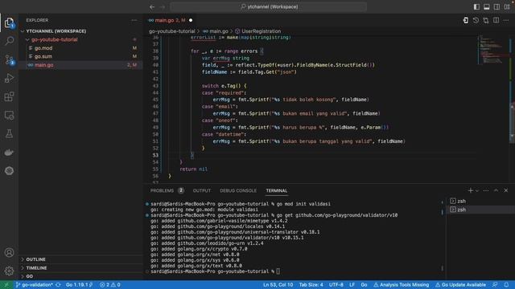
Task: Click the Go 1.19.1 version indicator
Action: click(79, 285)
